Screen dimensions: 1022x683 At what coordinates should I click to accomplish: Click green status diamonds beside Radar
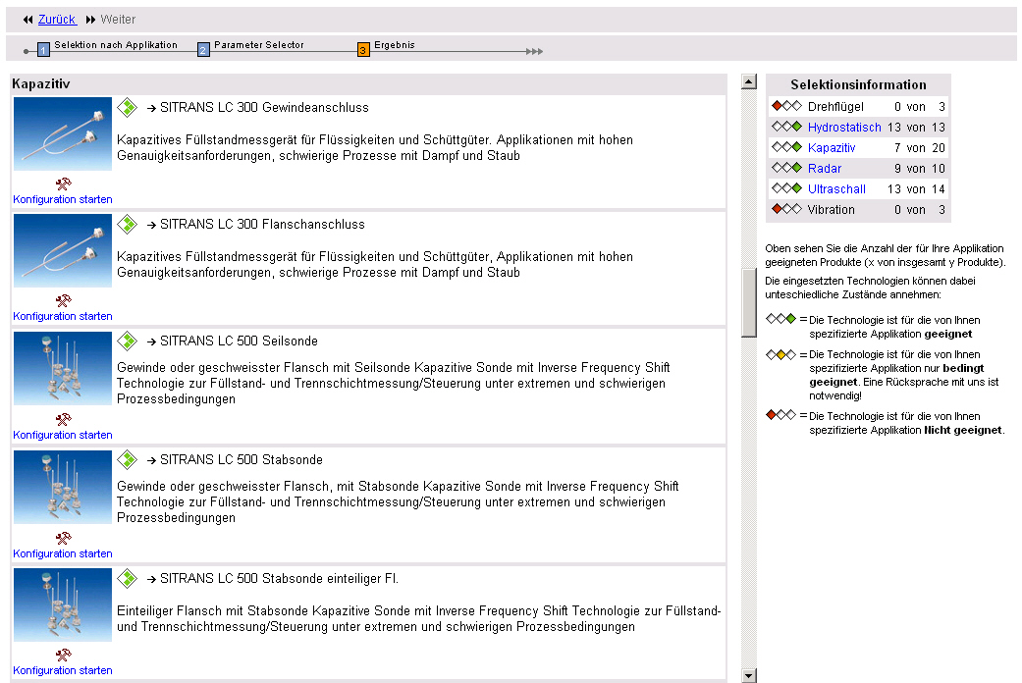pos(786,168)
